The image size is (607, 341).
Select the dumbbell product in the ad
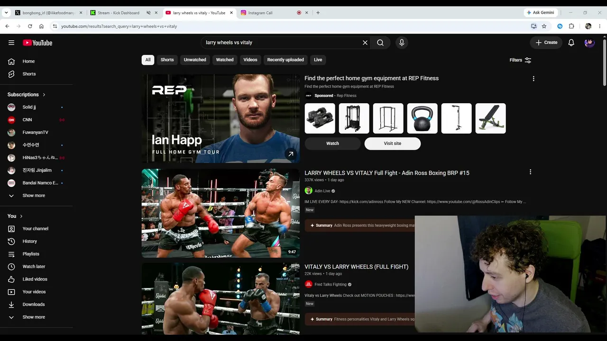pos(320,118)
